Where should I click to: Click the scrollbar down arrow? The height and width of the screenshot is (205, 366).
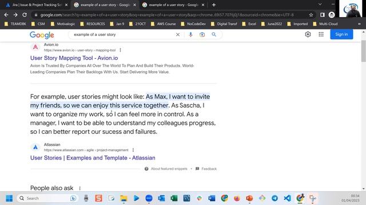click(x=364, y=188)
